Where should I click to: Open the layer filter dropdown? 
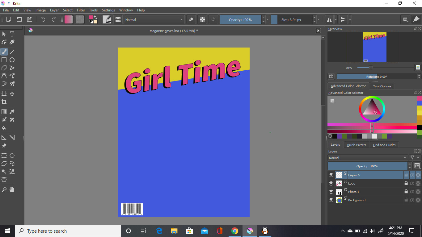(415, 158)
